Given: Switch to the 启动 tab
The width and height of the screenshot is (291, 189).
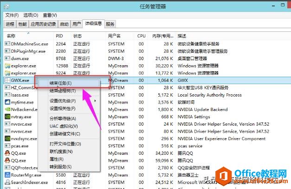Looking at the screenshot, I should [x=65, y=24].
